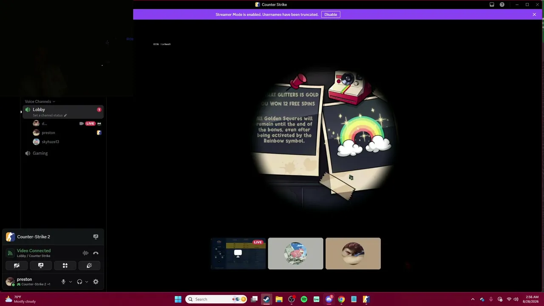Open Discord from the taskbar
This screenshot has width=544, height=306.
[329, 299]
